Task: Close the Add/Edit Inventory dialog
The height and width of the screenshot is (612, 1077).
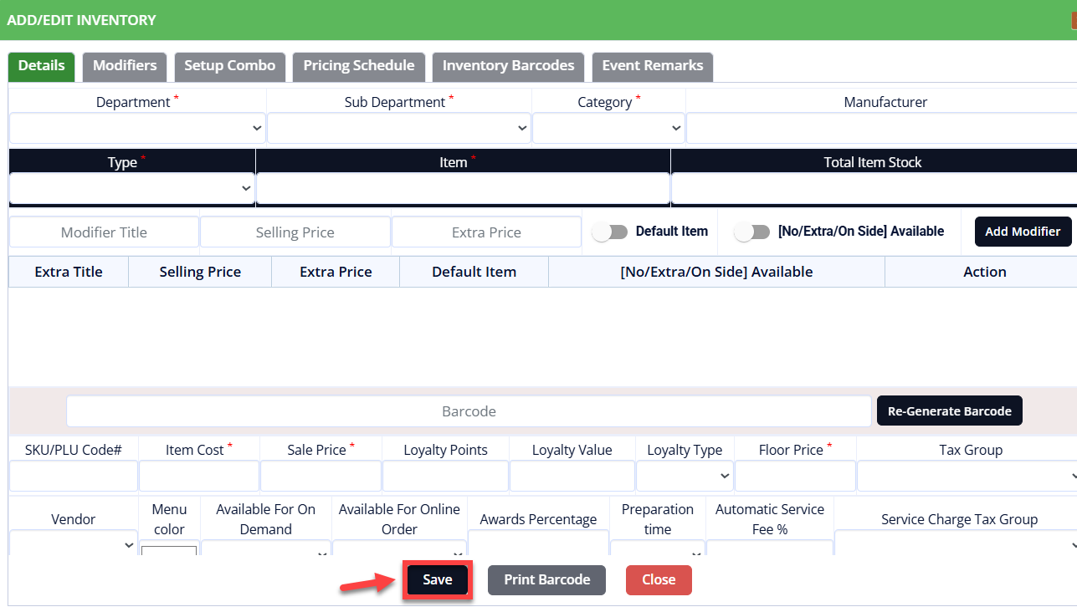Action: (659, 580)
